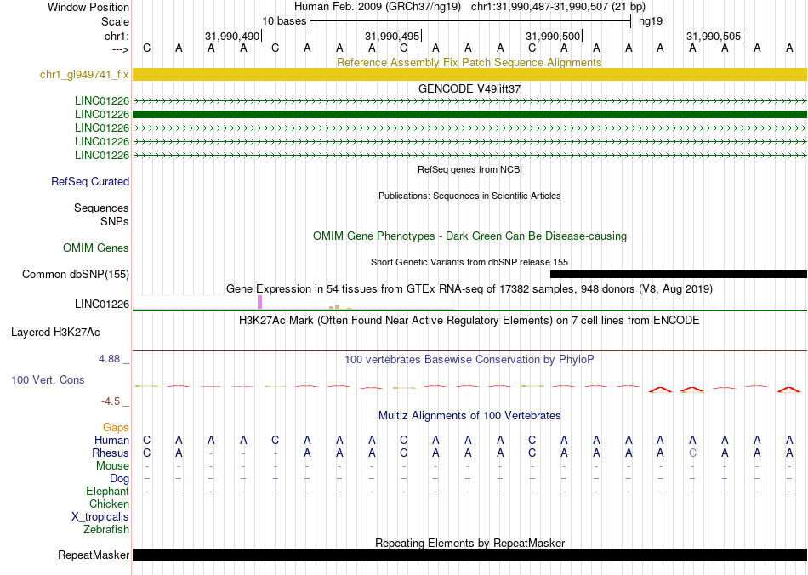Open Short Genetic Variants from dbSNP title
This screenshot has height=575, width=808.
pos(469,262)
